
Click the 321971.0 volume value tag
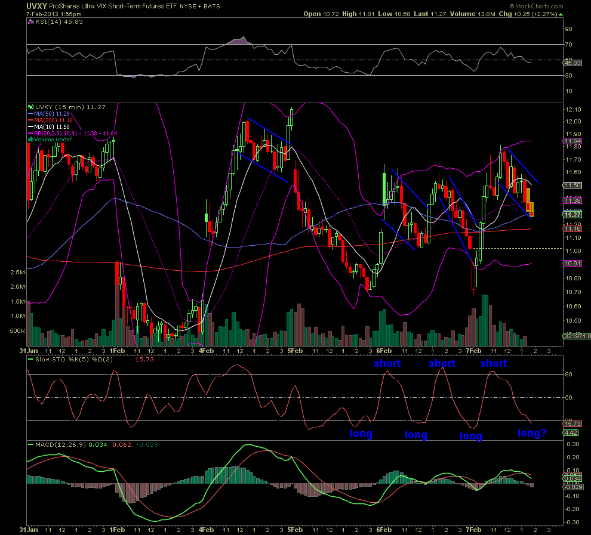577,336
